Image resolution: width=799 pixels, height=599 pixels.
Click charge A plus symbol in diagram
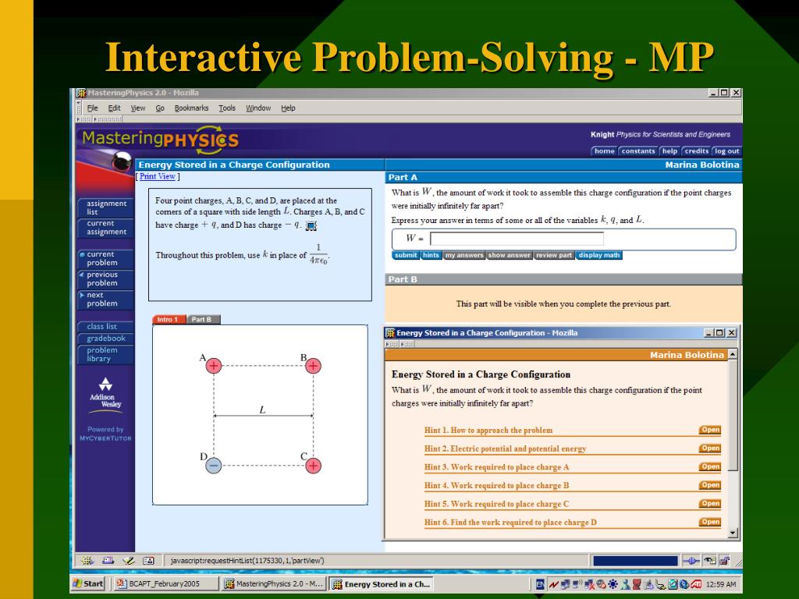[x=214, y=366]
